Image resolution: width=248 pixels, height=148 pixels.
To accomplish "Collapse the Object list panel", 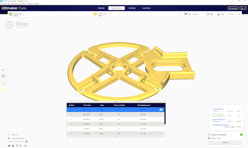I will coord(9,134).
